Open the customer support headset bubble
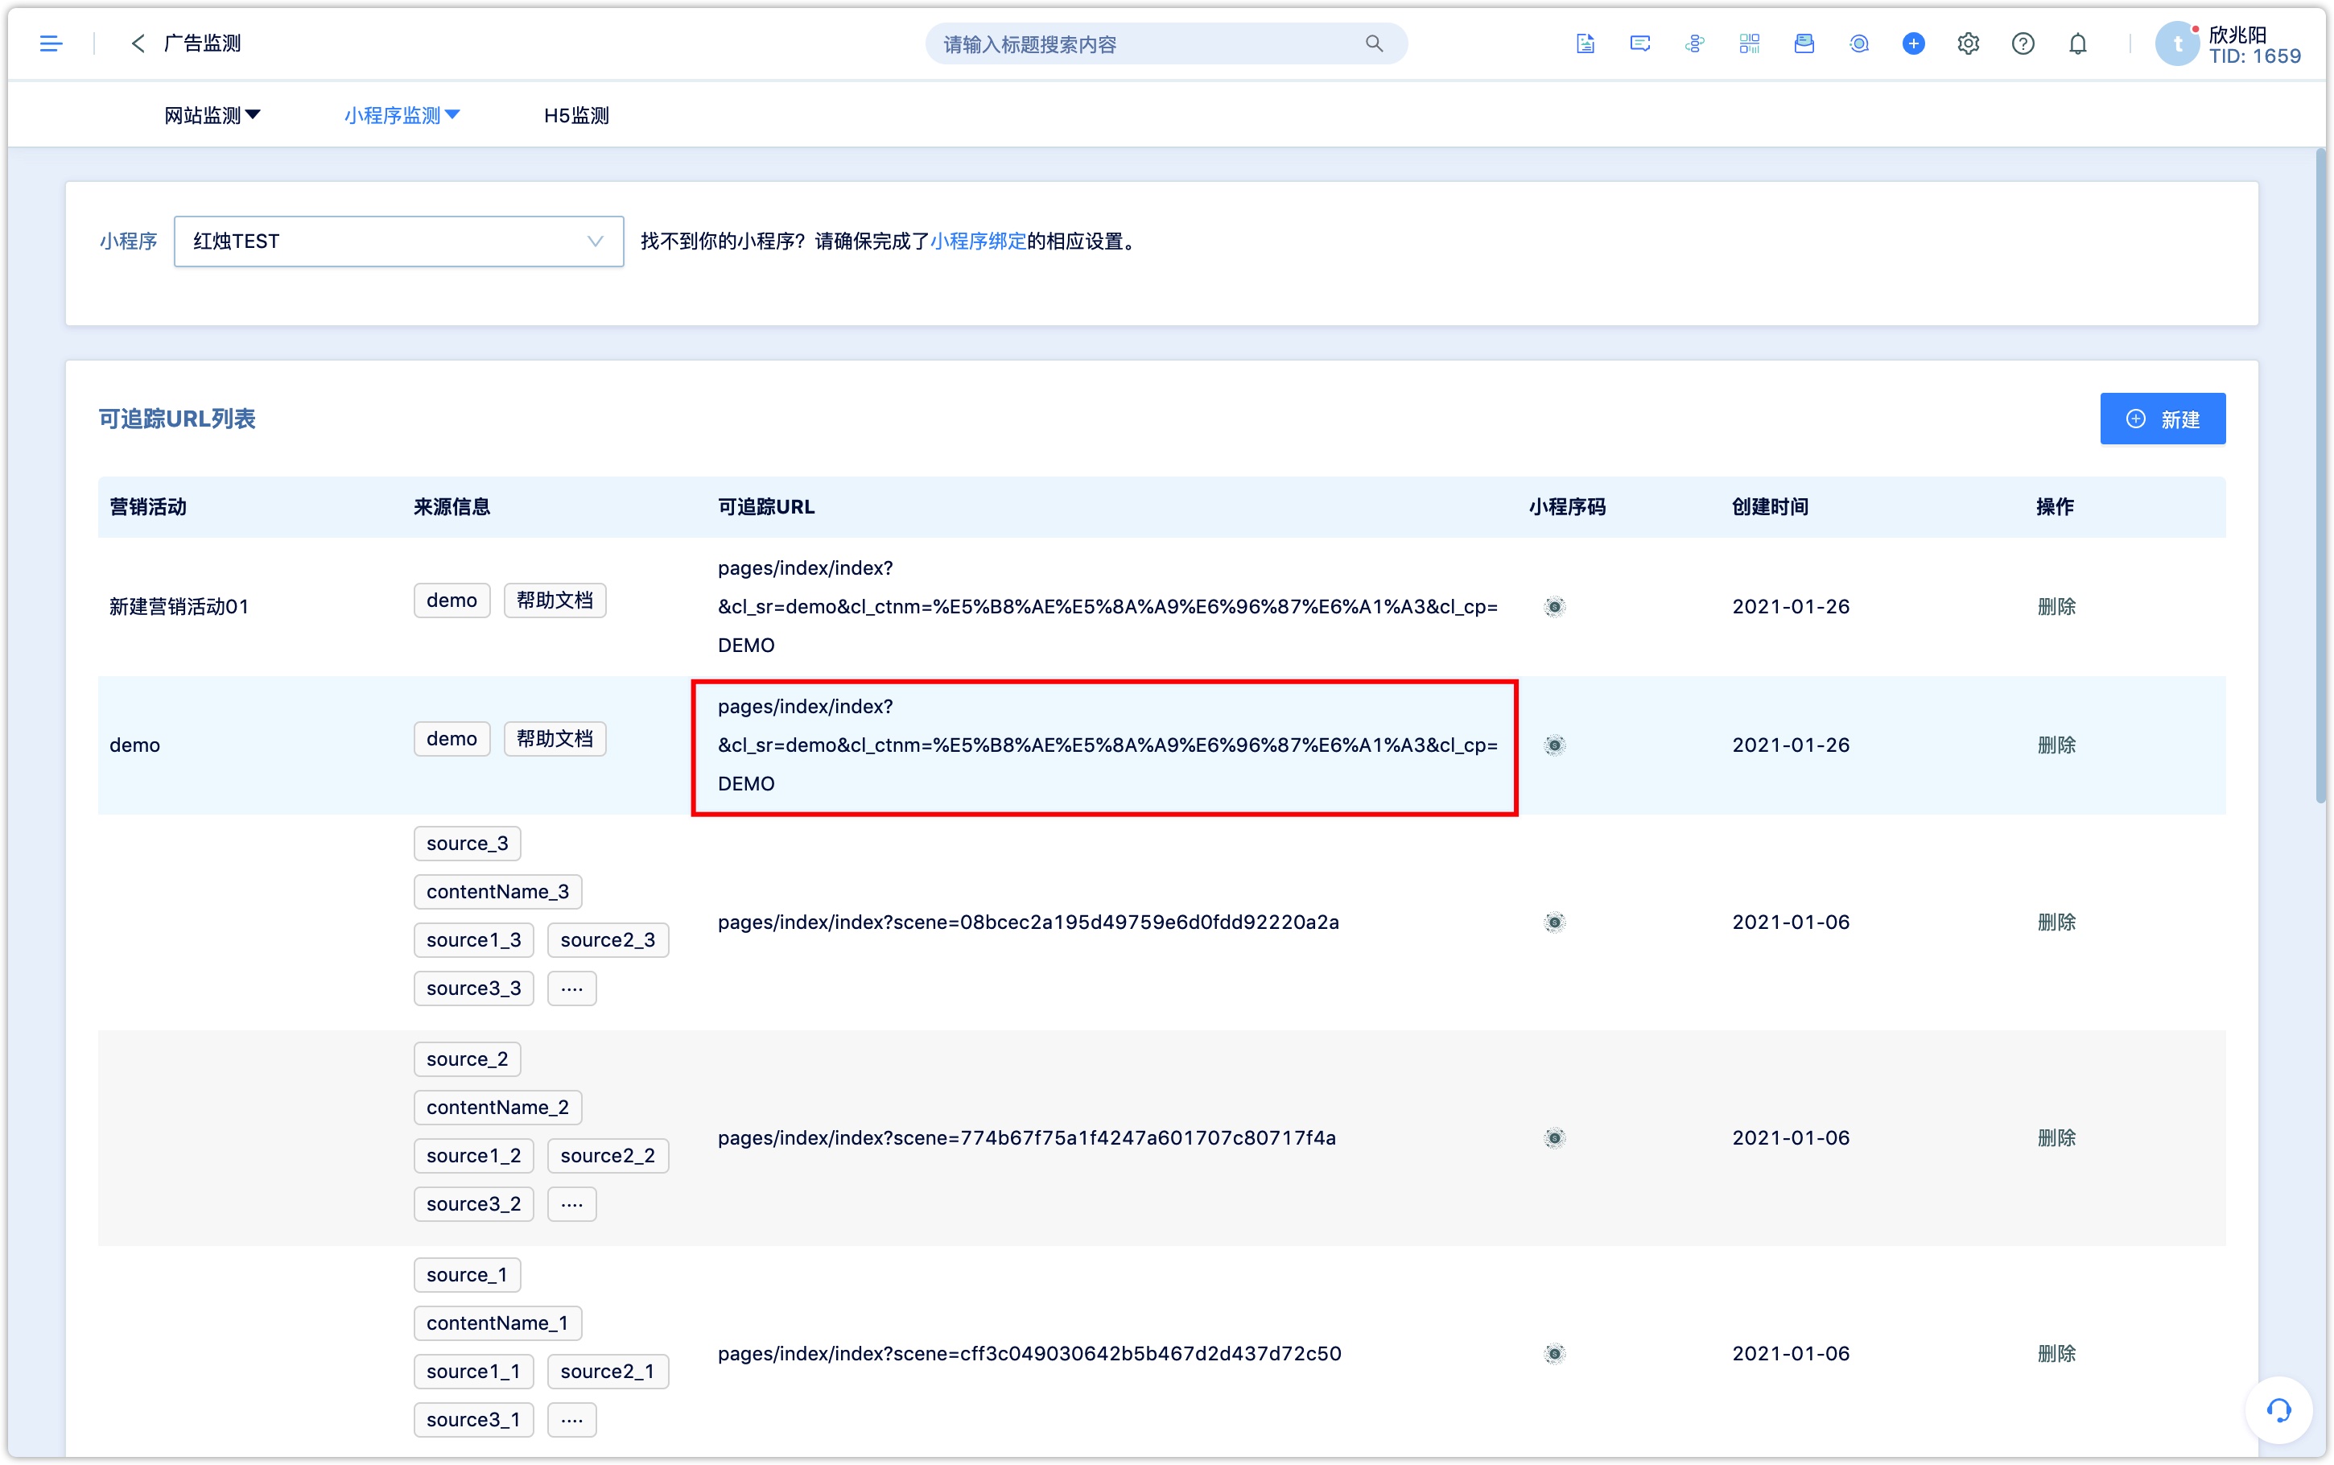The height and width of the screenshot is (1465, 2334). click(x=2278, y=1409)
